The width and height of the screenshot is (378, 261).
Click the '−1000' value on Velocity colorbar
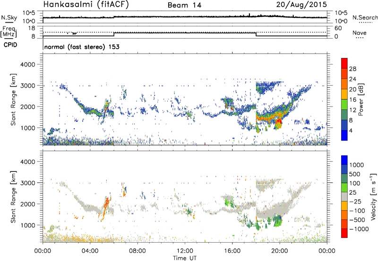tap(359, 229)
